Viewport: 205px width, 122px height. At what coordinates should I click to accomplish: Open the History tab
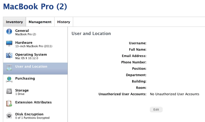(x=64, y=22)
